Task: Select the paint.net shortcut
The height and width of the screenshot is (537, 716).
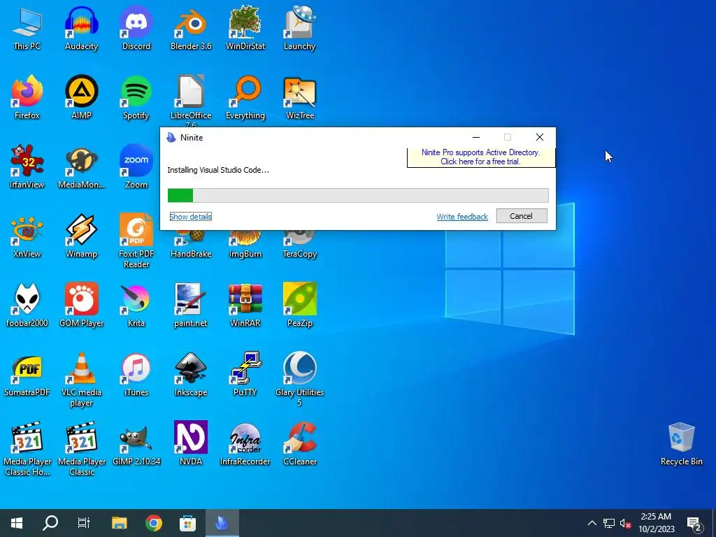Action: click(191, 305)
